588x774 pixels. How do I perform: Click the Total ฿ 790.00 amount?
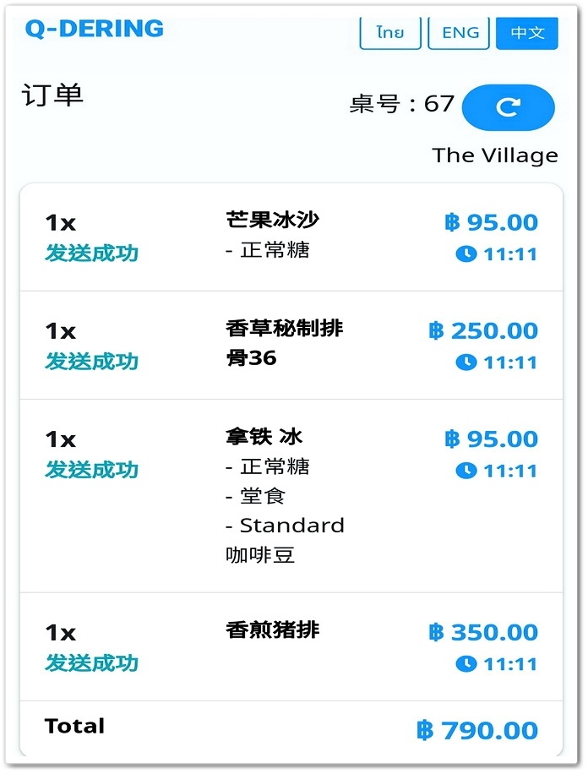(477, 730)
